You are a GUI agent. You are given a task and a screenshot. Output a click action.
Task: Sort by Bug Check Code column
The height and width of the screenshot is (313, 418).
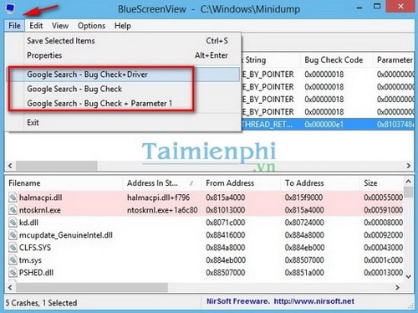(x=336, y=60)
